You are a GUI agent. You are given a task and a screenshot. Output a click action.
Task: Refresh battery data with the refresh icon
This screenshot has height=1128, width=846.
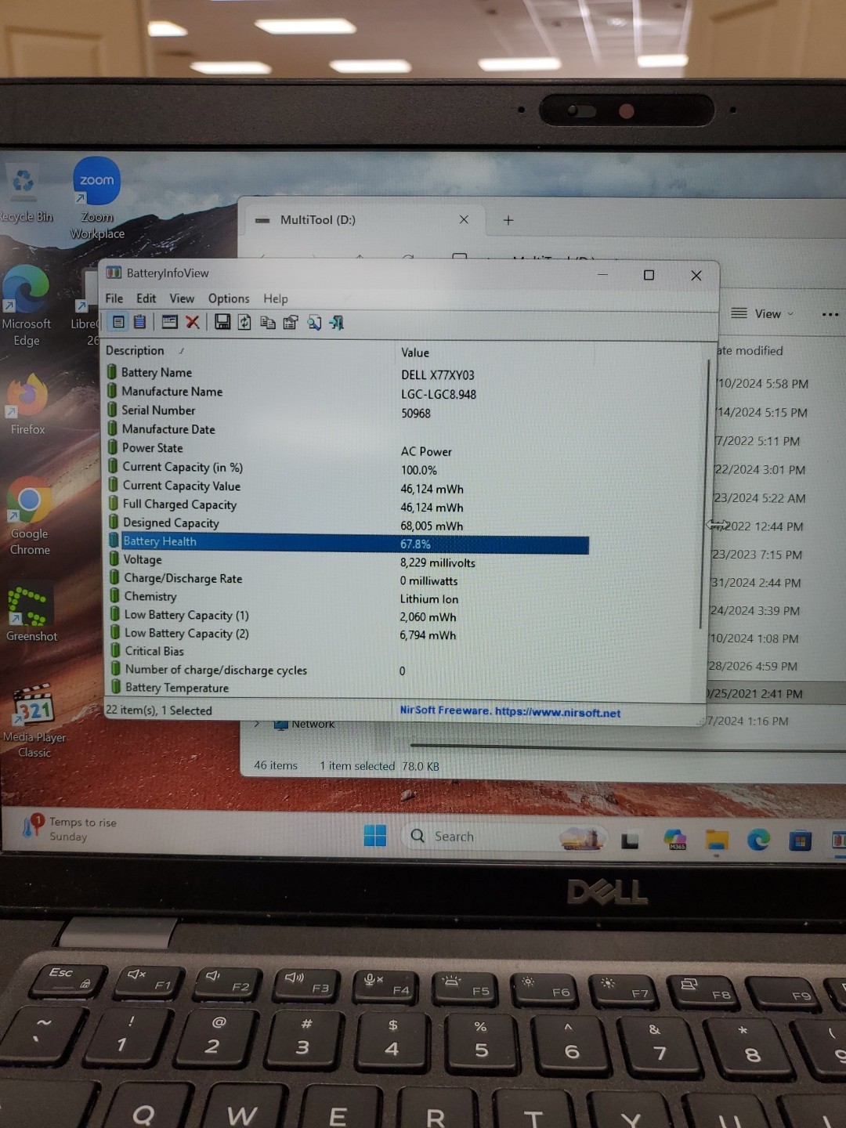[244, 323]
